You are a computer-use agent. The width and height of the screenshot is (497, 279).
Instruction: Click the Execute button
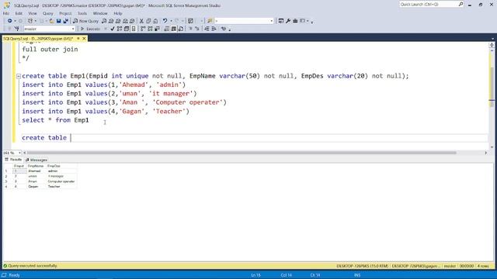tap(90, 29)
